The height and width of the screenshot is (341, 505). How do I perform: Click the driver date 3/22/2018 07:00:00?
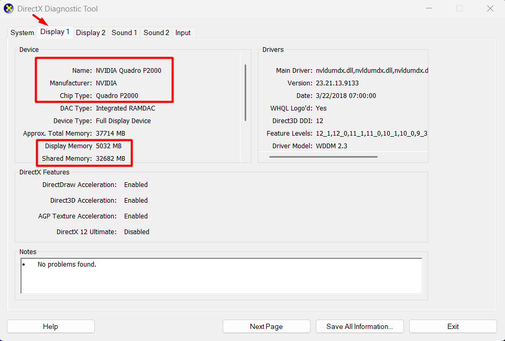click(x=346, y=96)
